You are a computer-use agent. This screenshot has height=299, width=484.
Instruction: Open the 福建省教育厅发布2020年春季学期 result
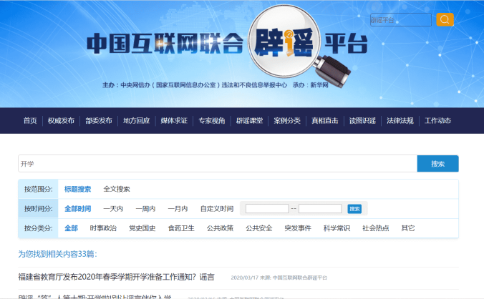point(116,277)
